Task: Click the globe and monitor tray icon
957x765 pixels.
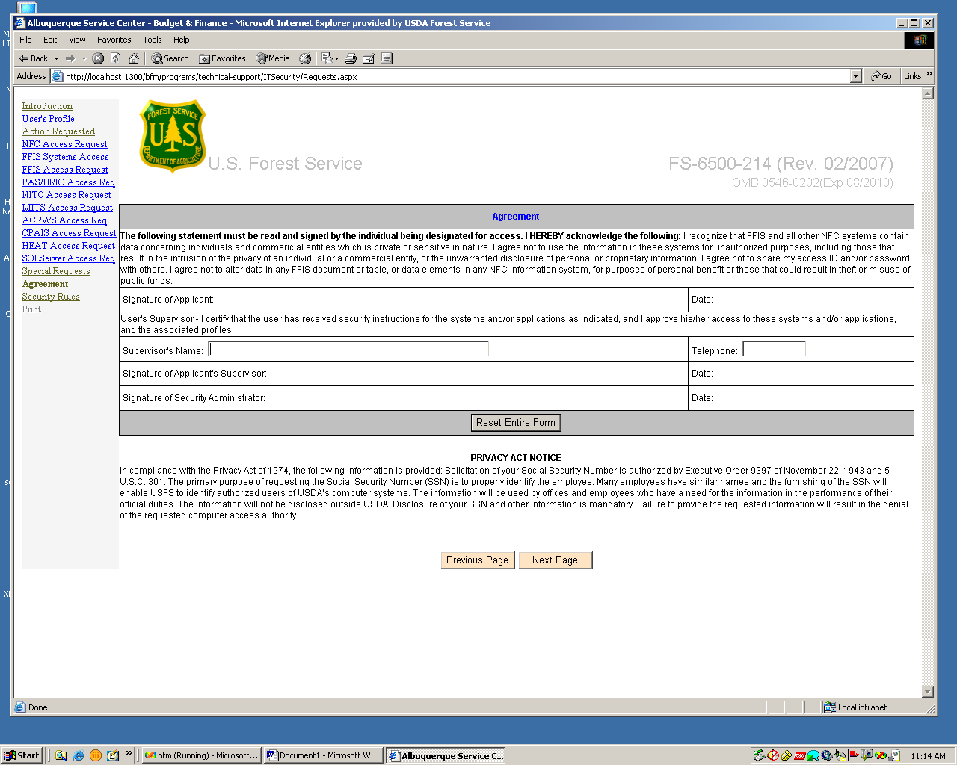Action: click(x=827, y=755)
